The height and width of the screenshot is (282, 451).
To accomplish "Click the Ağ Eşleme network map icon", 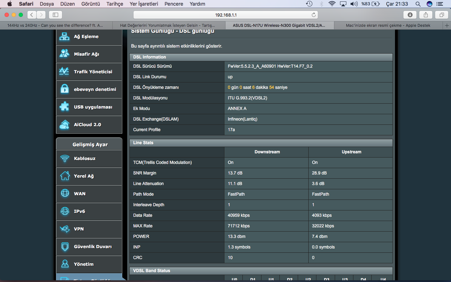I will (64, 36).
